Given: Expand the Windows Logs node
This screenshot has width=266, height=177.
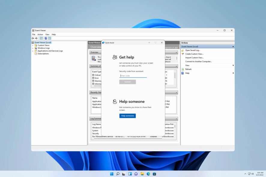Looking at the screenshot, I should click(32, 48).
